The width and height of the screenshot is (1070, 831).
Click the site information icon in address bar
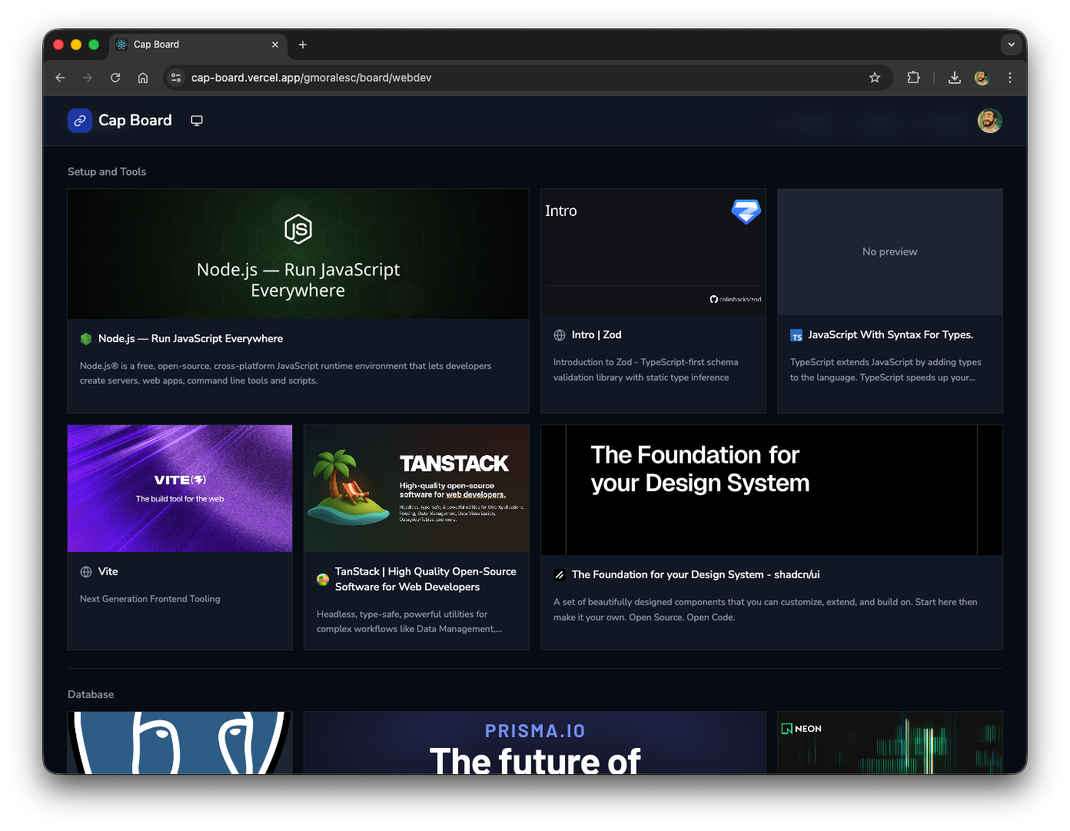pos(176,78)
